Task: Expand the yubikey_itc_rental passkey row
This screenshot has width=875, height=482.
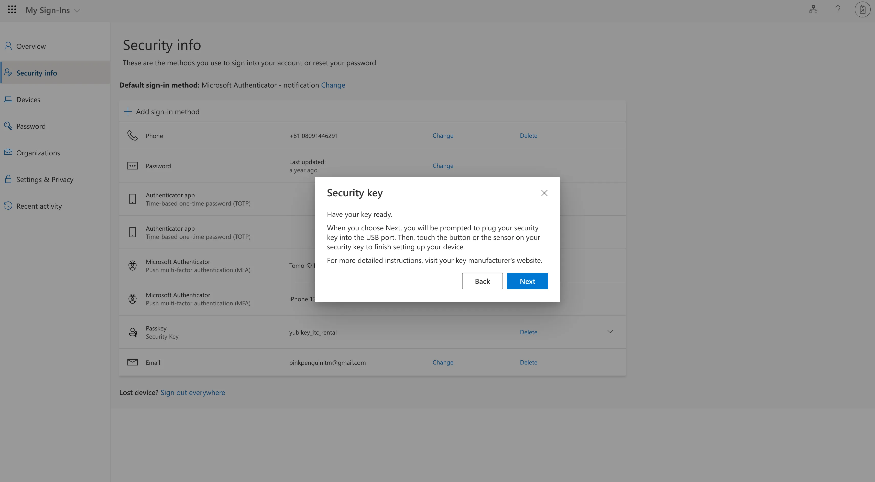Action: 610,332
